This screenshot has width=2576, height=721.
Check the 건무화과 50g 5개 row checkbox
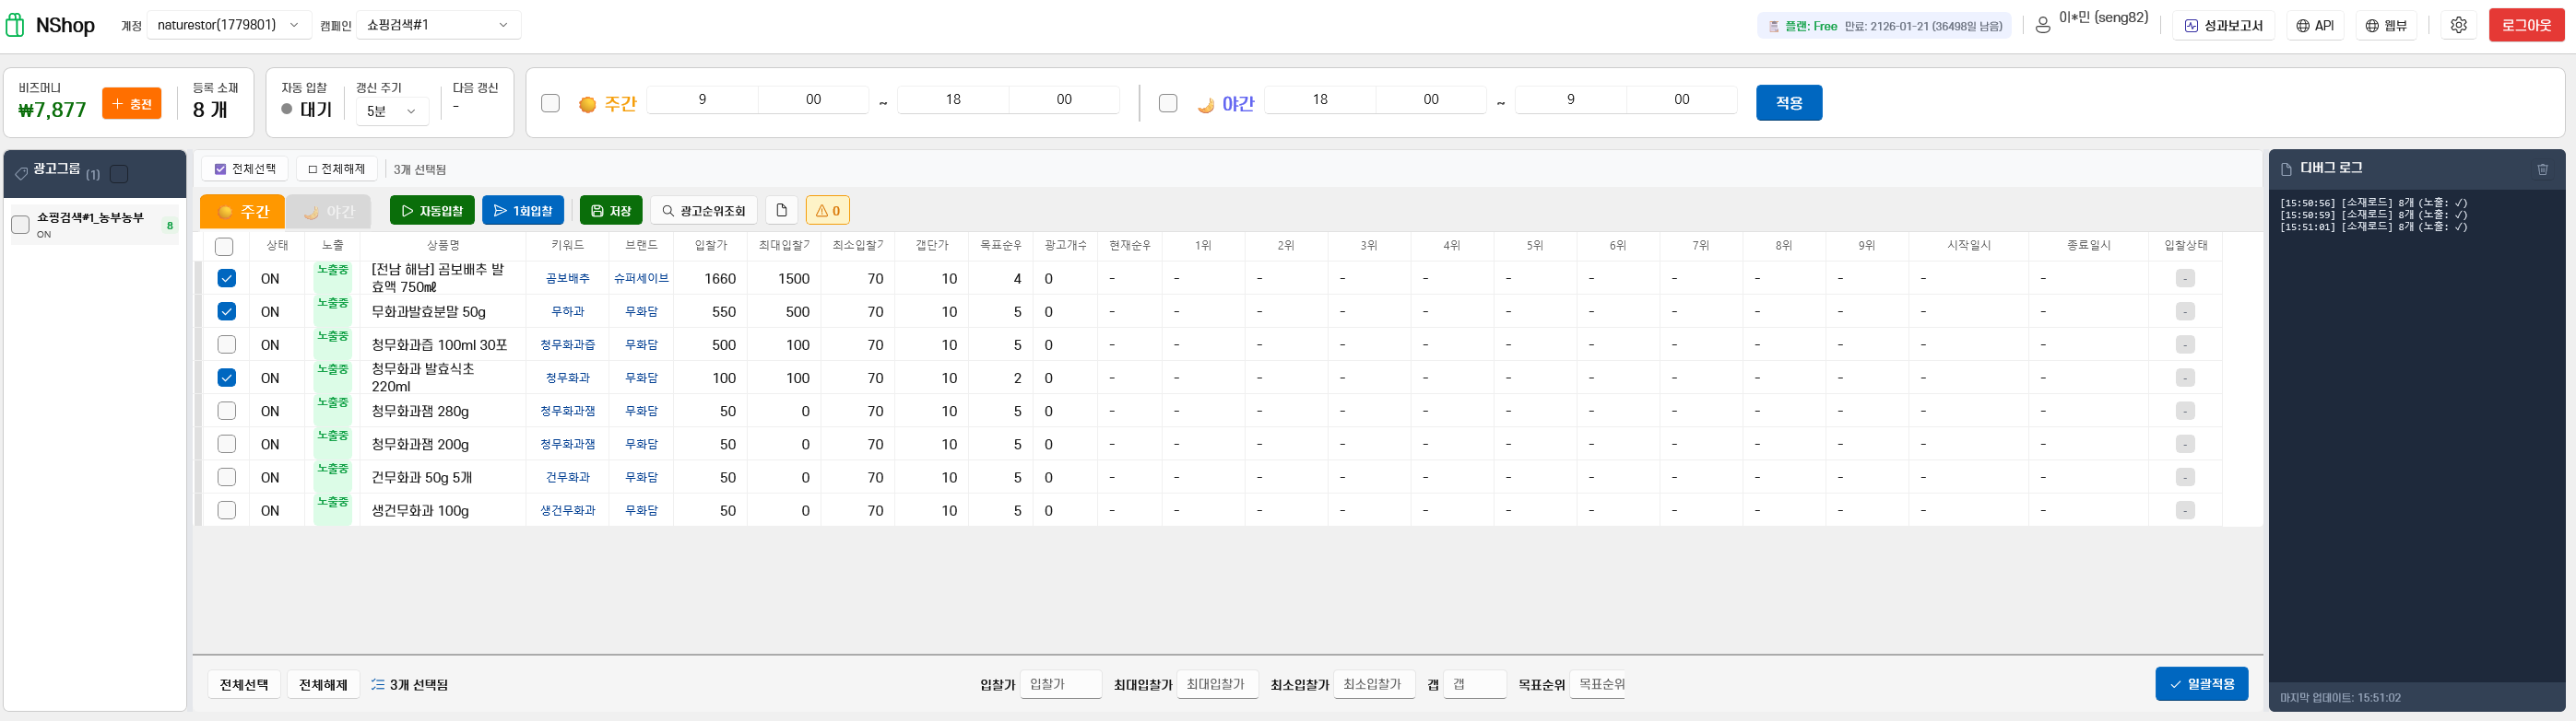pyautogui.click(x=227, y=477)
